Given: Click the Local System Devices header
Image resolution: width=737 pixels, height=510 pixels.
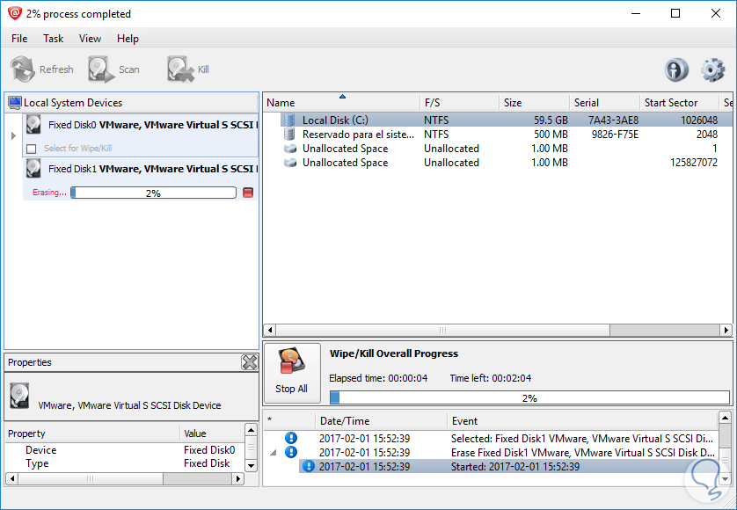Looking at the screenshot, I should [x=131, y=103].
